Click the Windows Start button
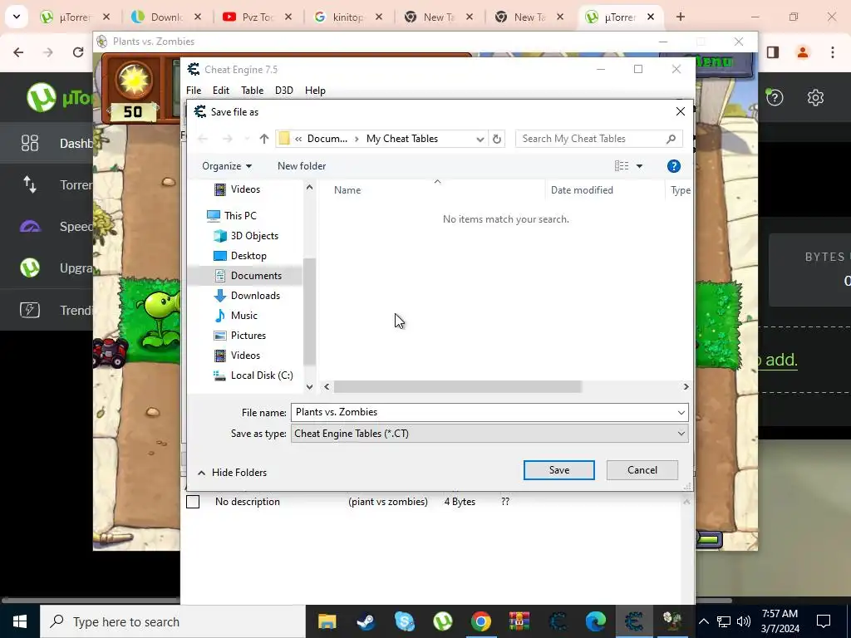Image resolution: width=851 pixels, height=638 pixels. point(20,621)
